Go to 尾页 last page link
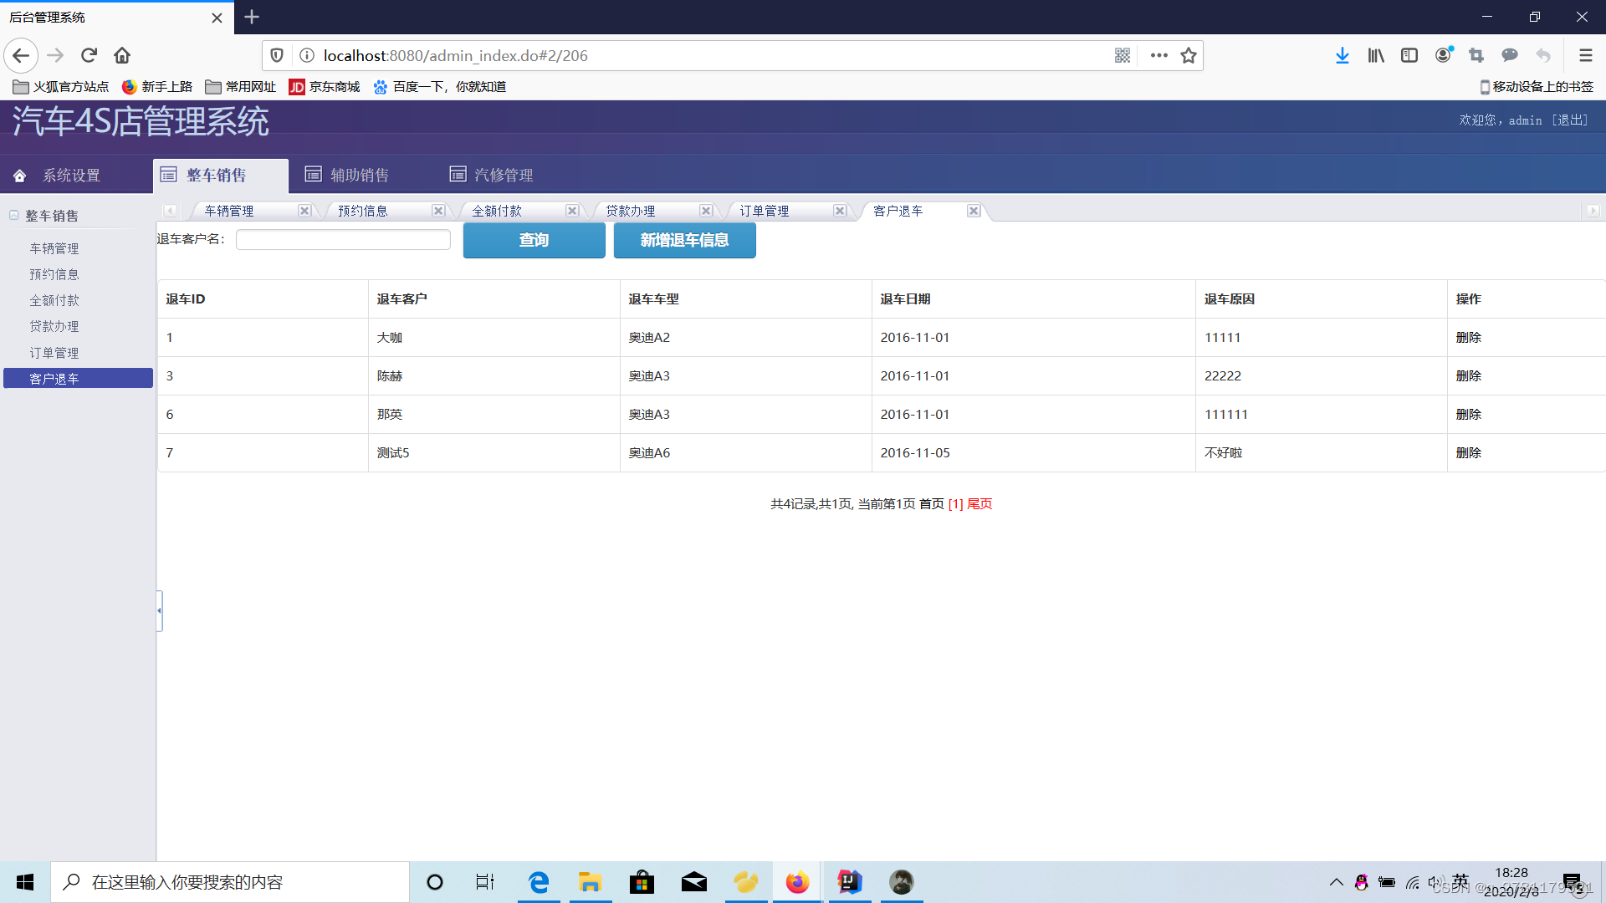The height and width of the screenshot is (903, 1606). coord(979,504)
